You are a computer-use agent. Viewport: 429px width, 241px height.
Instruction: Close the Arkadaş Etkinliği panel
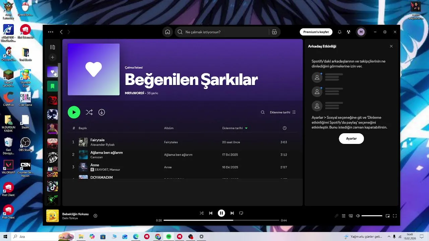(x=391, y=46)
